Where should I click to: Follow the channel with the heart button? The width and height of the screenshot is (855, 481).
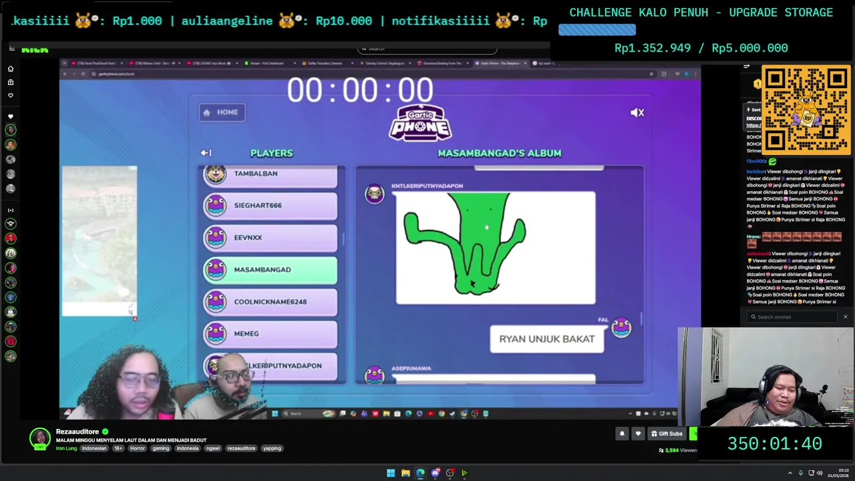tap(638, 434)
